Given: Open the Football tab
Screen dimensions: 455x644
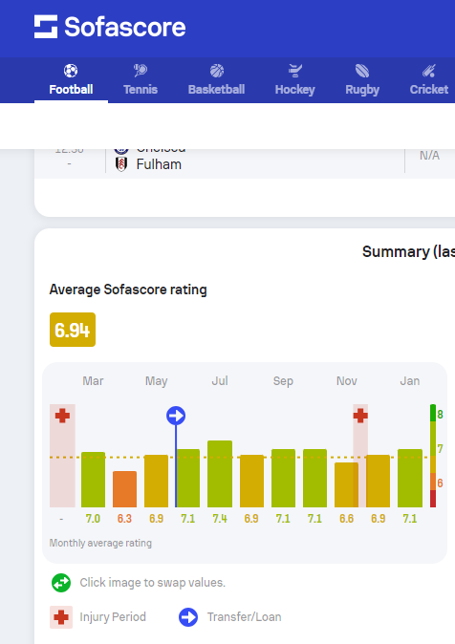Looking at the screenshot, I should click(x=71, y=80).
